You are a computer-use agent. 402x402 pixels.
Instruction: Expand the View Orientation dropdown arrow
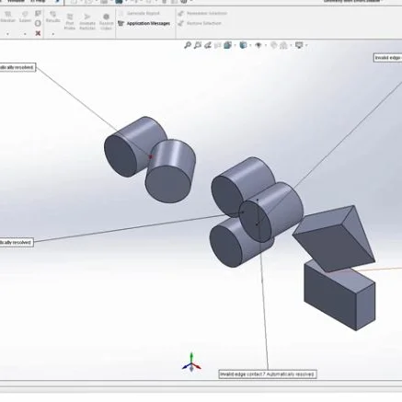click(235, 46)
